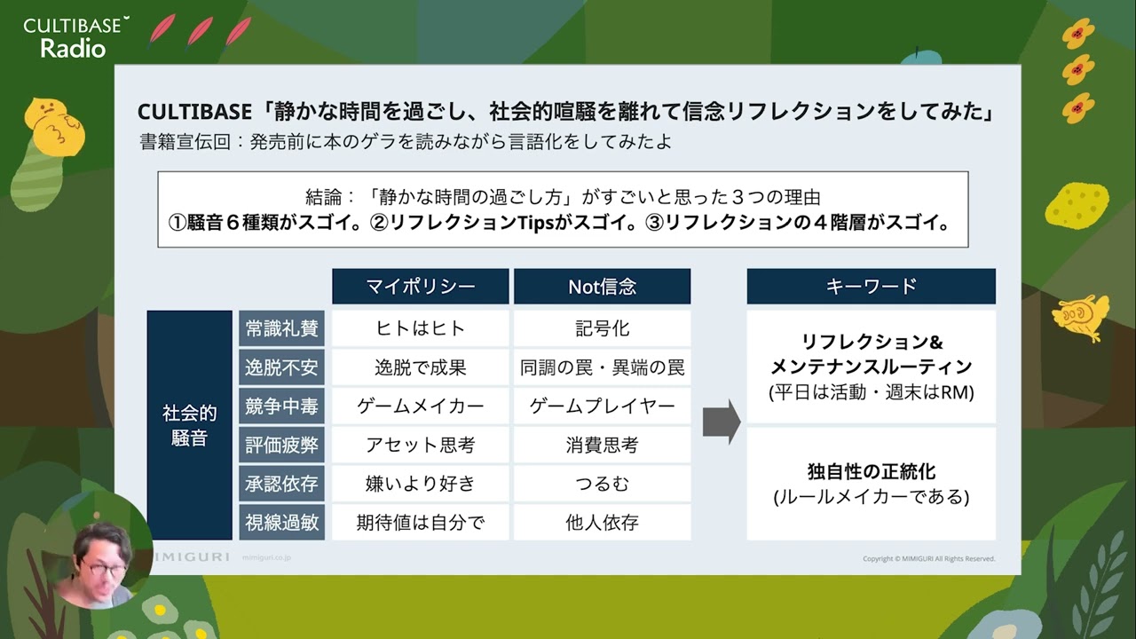Click the 嫌いより好き cell
1136x639 pixels.
point(421,484)
